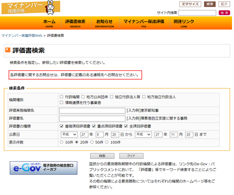Screen dimensions: 234x195
Task: Open the ホーム HOME menu
Action: click(x=49, y=23)
